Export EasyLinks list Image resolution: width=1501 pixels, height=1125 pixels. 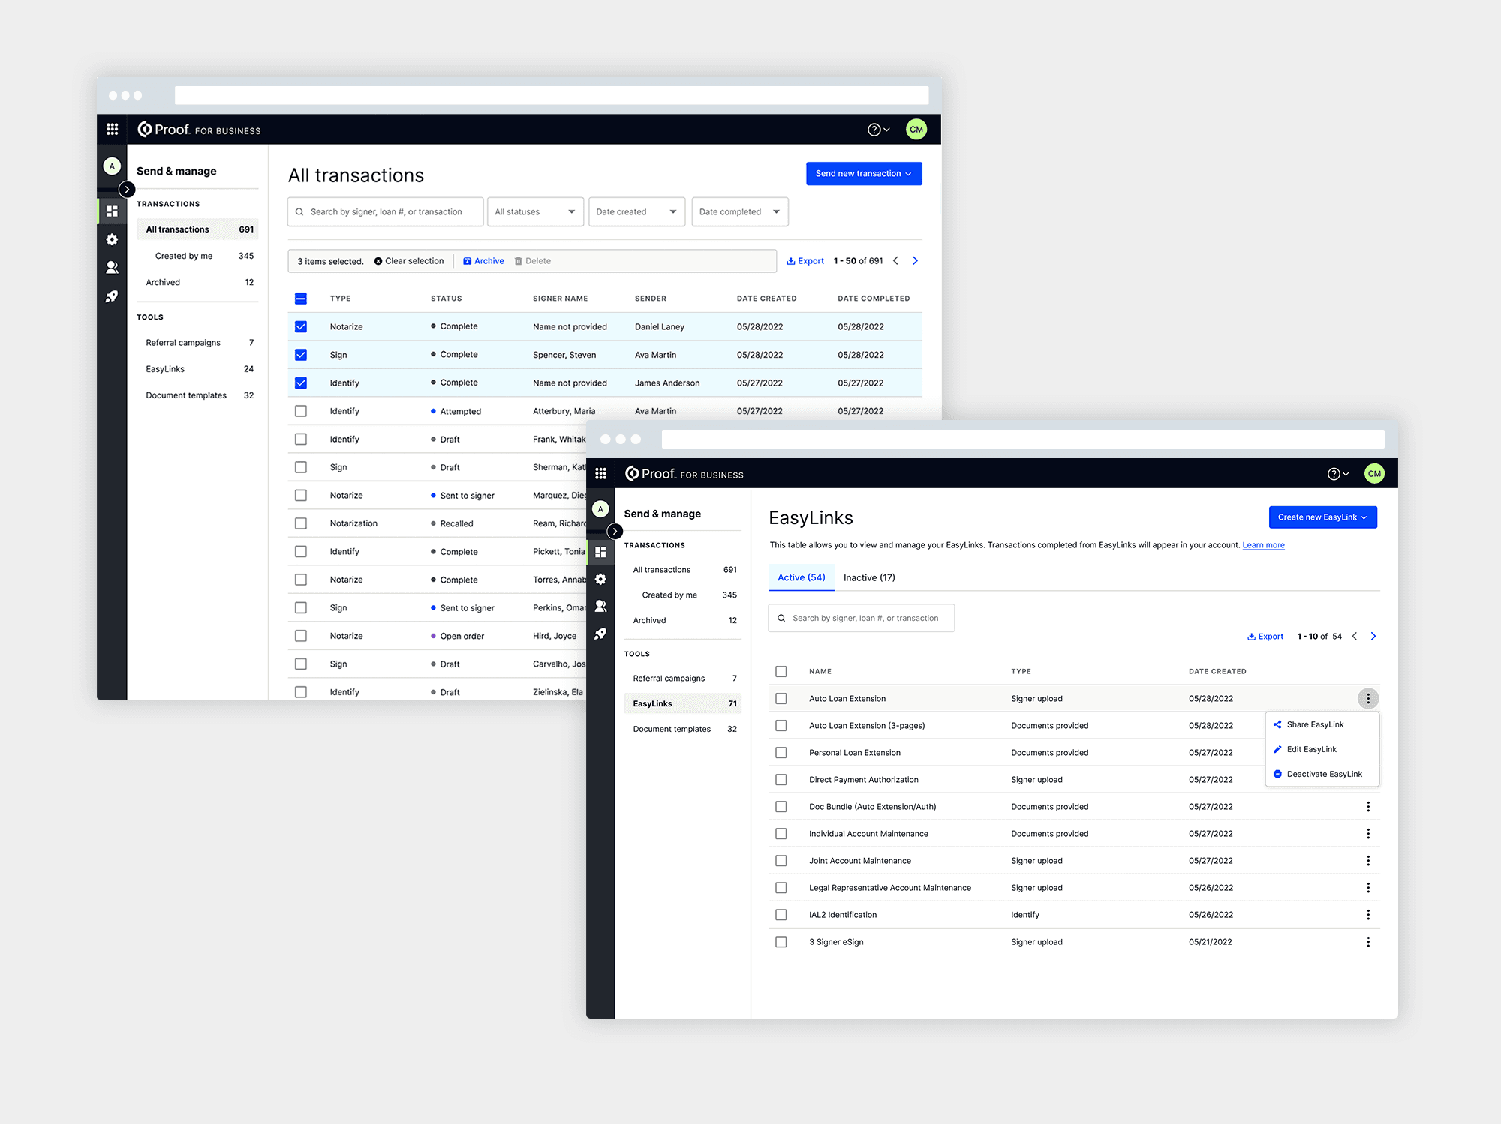point(1265,637)
